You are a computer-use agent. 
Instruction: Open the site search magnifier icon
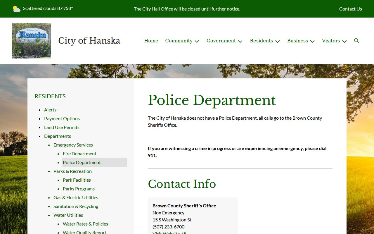pyautogui.click(x=356, y=41)
